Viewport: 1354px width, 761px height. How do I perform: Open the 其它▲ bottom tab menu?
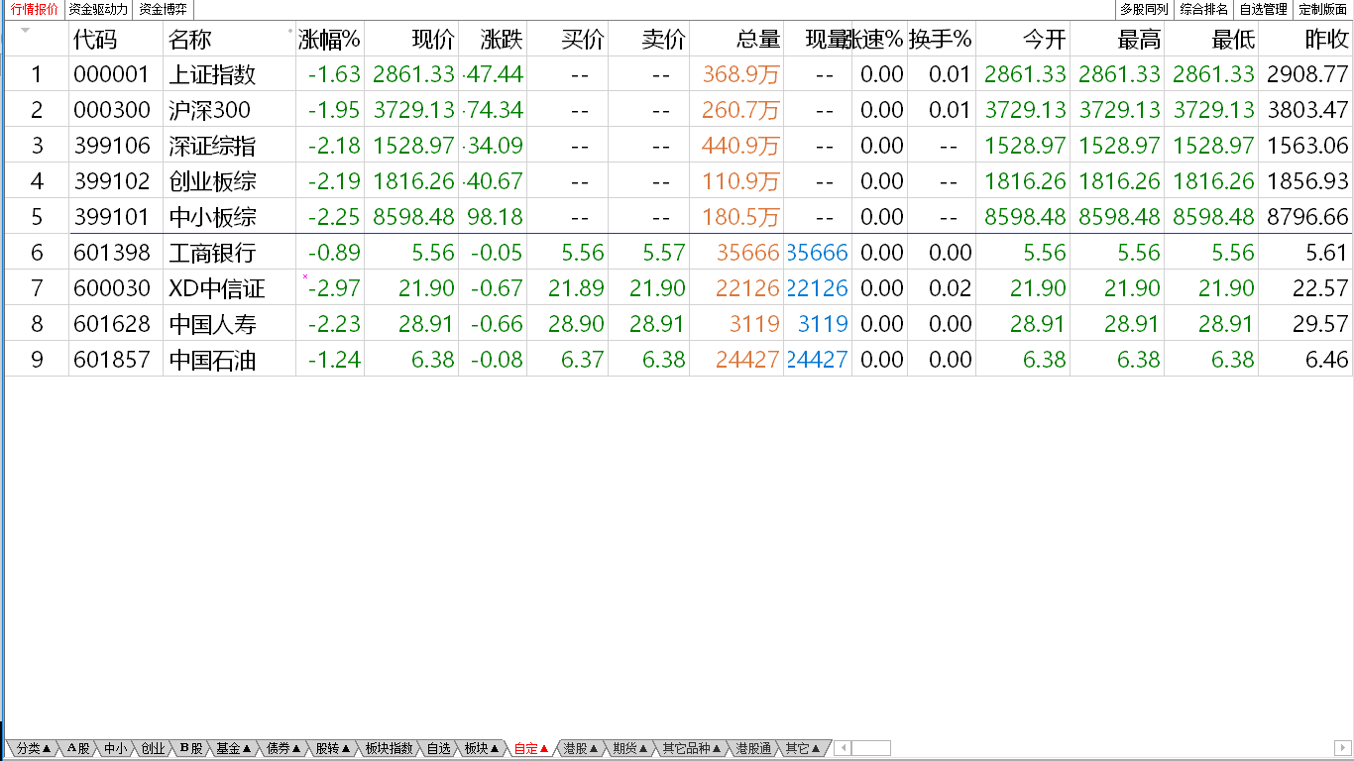pos(803,748)
